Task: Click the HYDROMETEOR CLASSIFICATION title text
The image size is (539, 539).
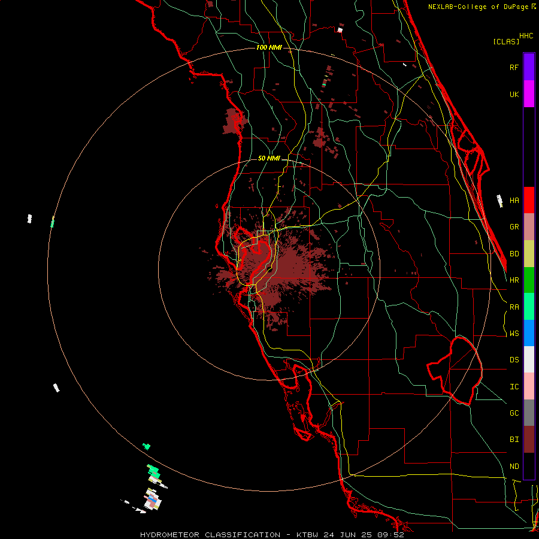Action: click(x=210, y=535)
